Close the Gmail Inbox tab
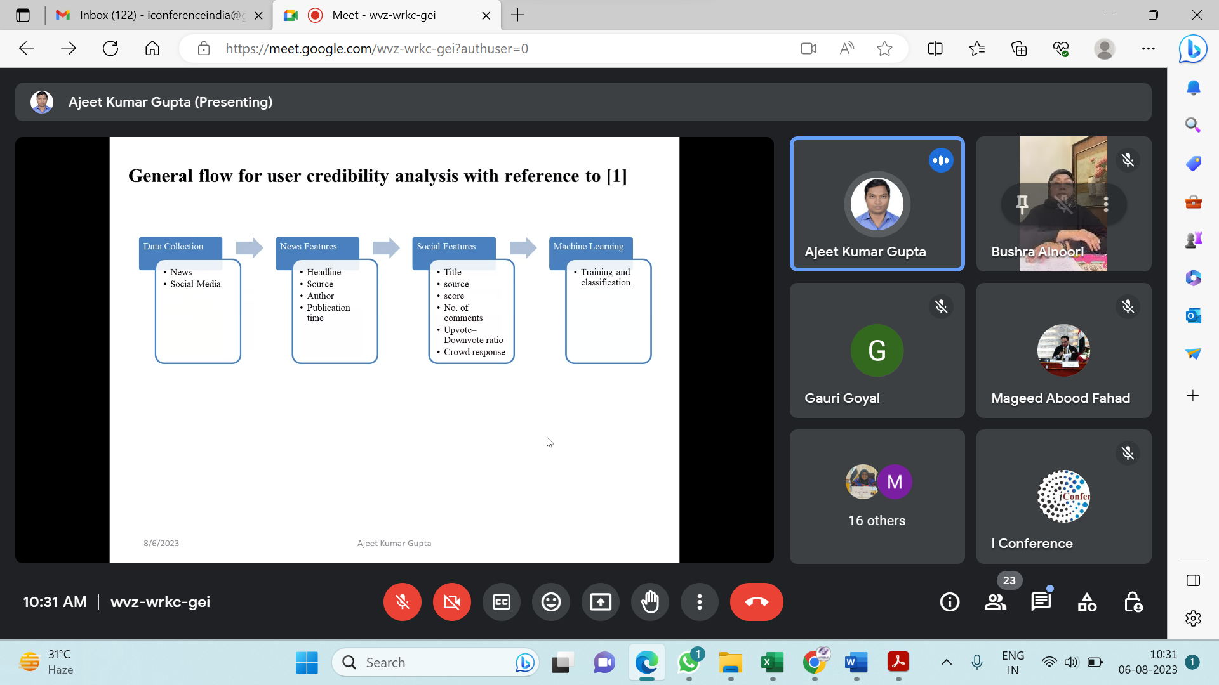This screenshot has width=1219, height=685. 258,16
